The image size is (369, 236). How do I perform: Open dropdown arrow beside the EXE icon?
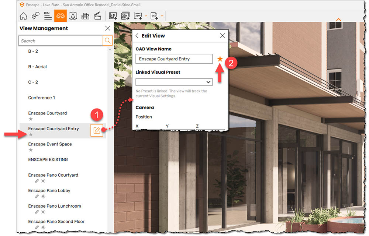point(162,16)
